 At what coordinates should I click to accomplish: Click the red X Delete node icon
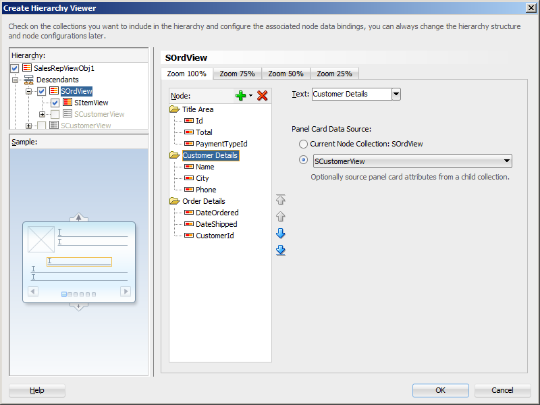[x=263, y=95]
